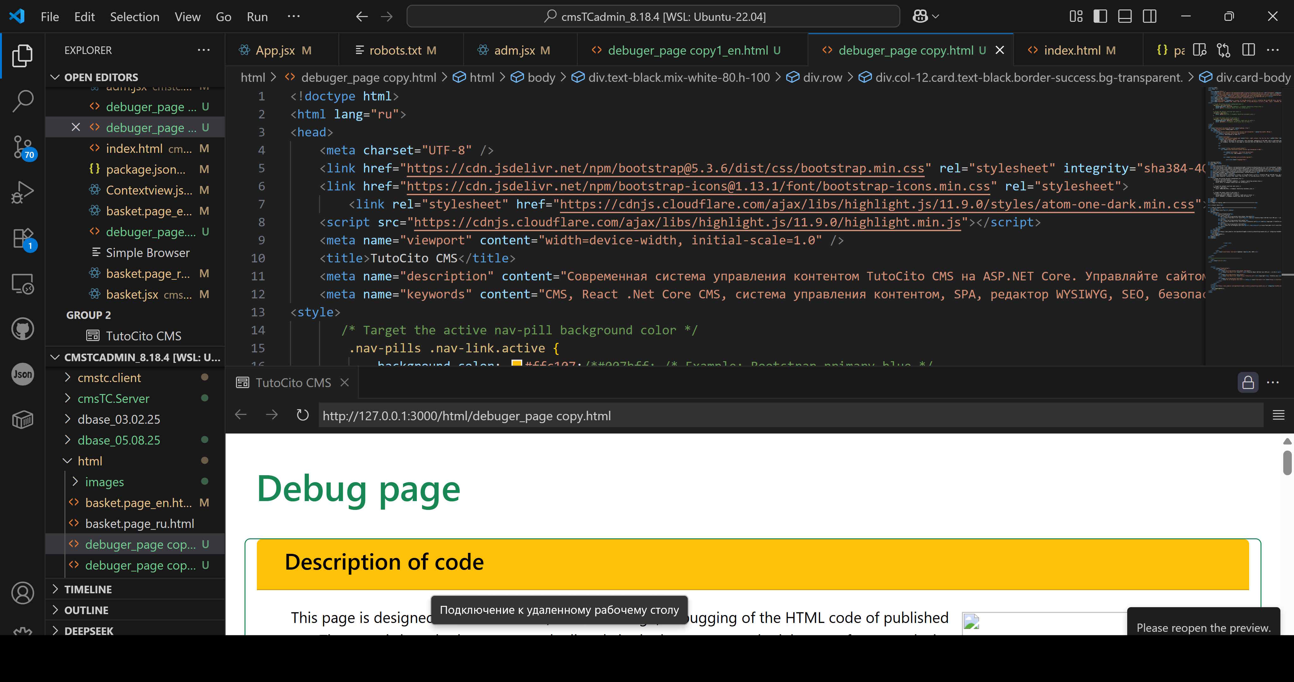Close the debuger_page copy.html tab

coord(1000,50)
